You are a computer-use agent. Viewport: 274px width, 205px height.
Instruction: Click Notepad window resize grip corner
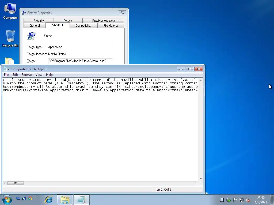coord(202,191)
